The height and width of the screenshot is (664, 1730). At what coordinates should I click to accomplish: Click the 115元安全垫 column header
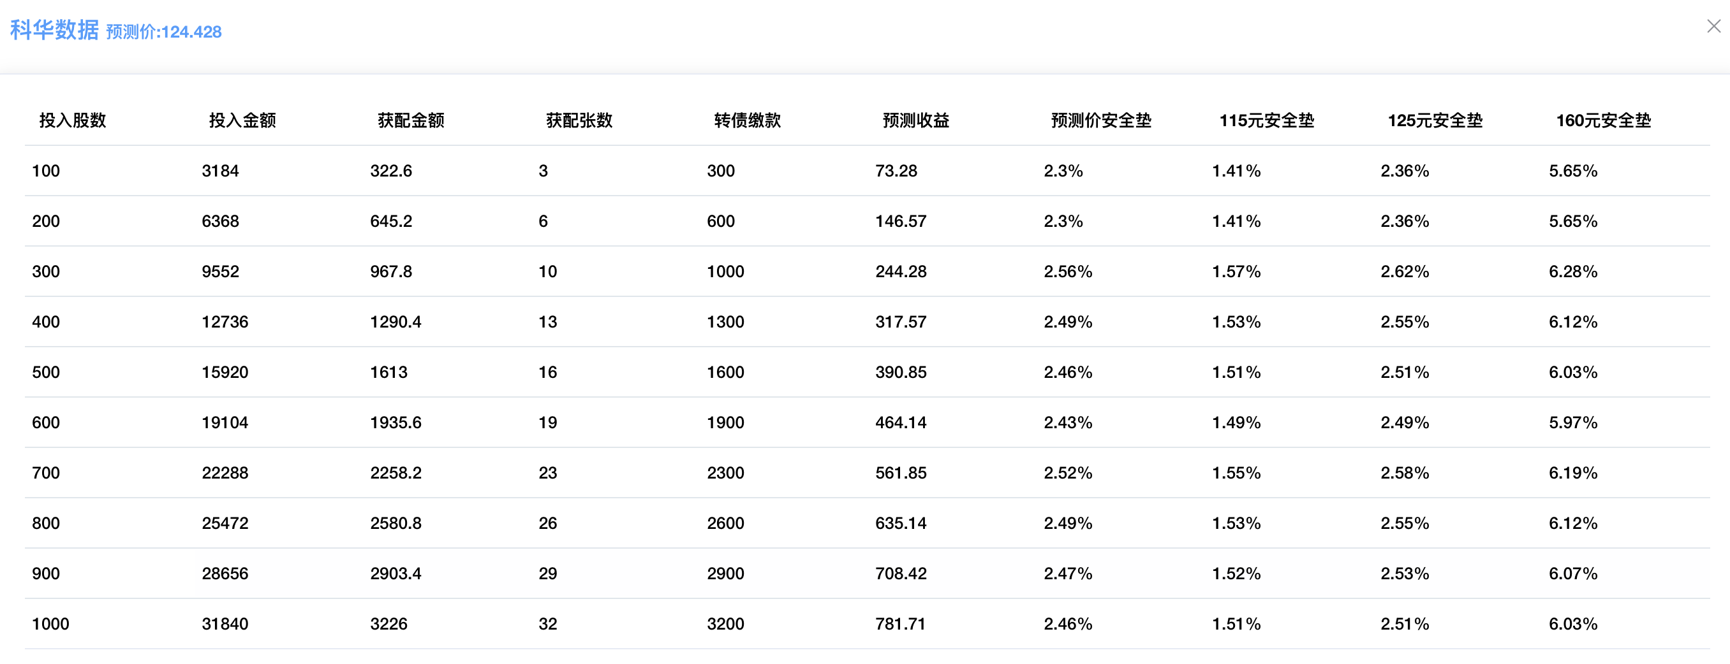point(1267,120)
